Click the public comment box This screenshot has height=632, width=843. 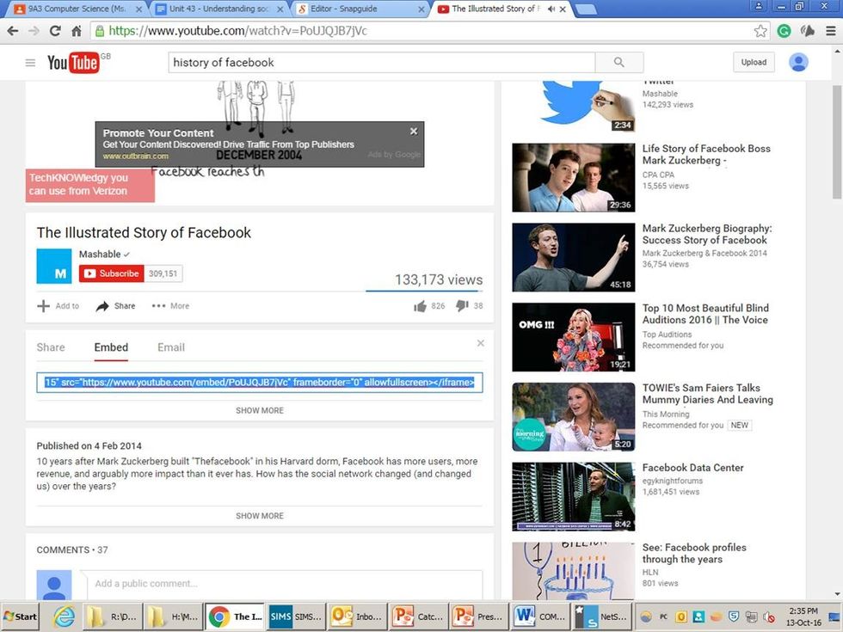pos(285,584)
